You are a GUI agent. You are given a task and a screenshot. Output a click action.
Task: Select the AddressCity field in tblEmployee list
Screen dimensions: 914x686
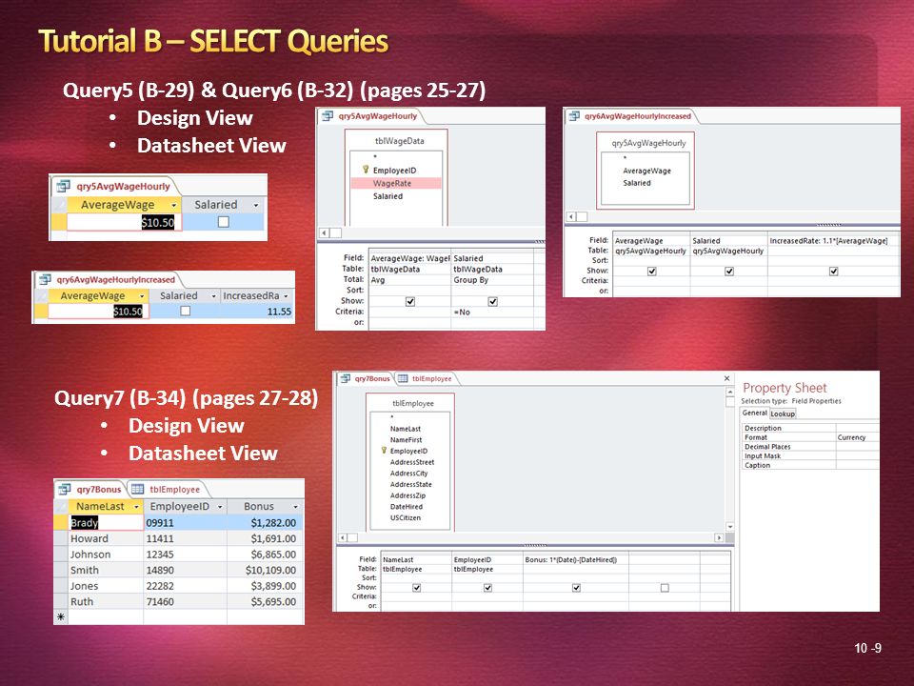(408, 474)
